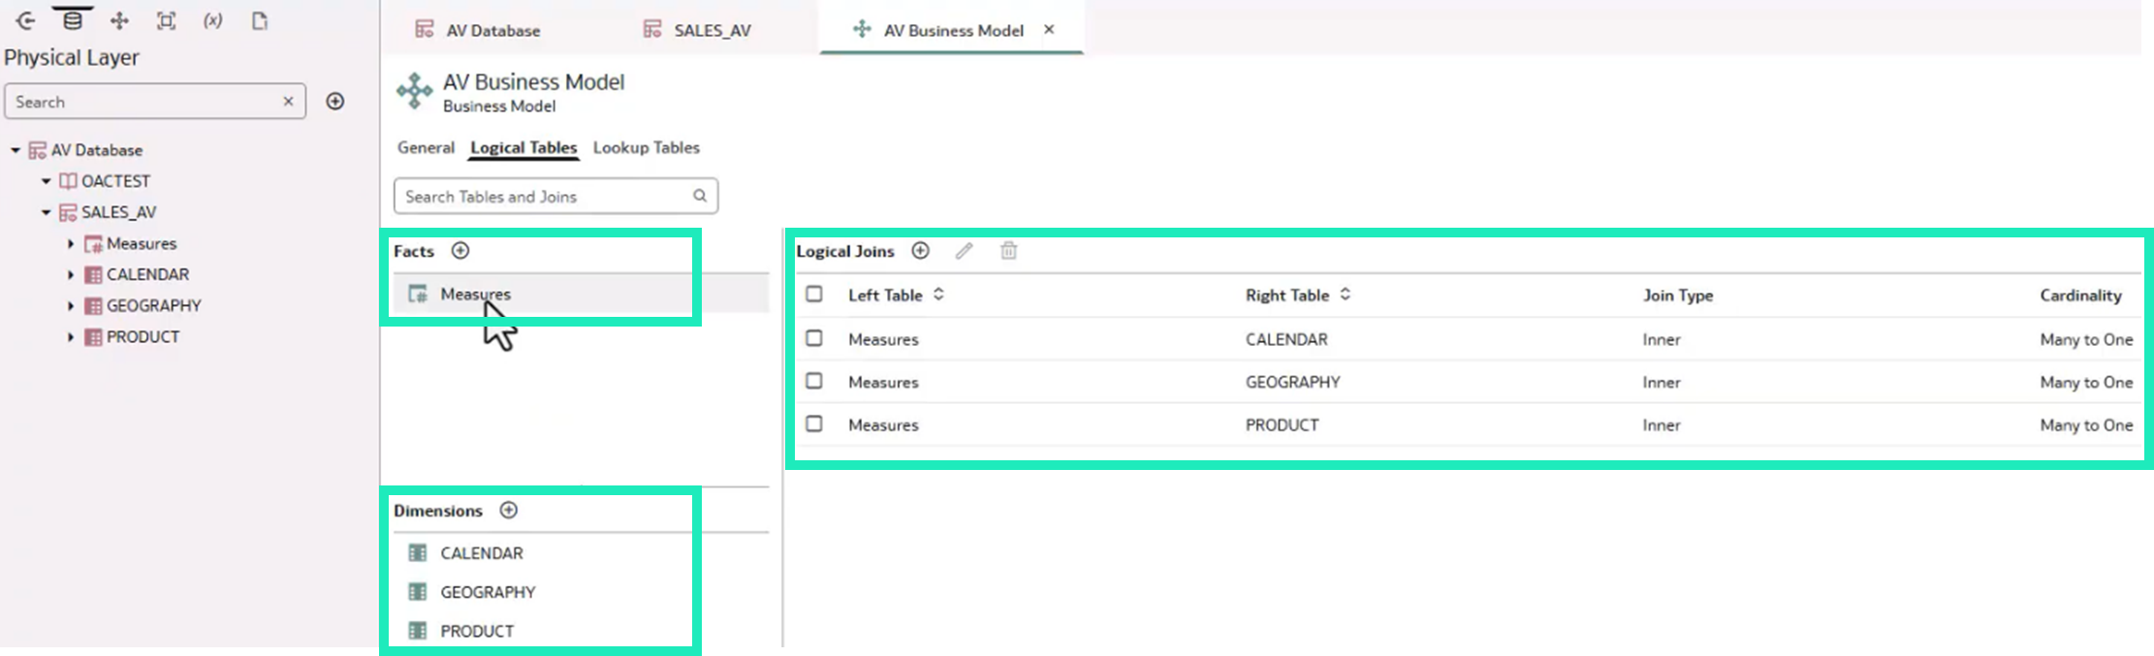Click the PRODUCT dimension table icon

(418, 631)
